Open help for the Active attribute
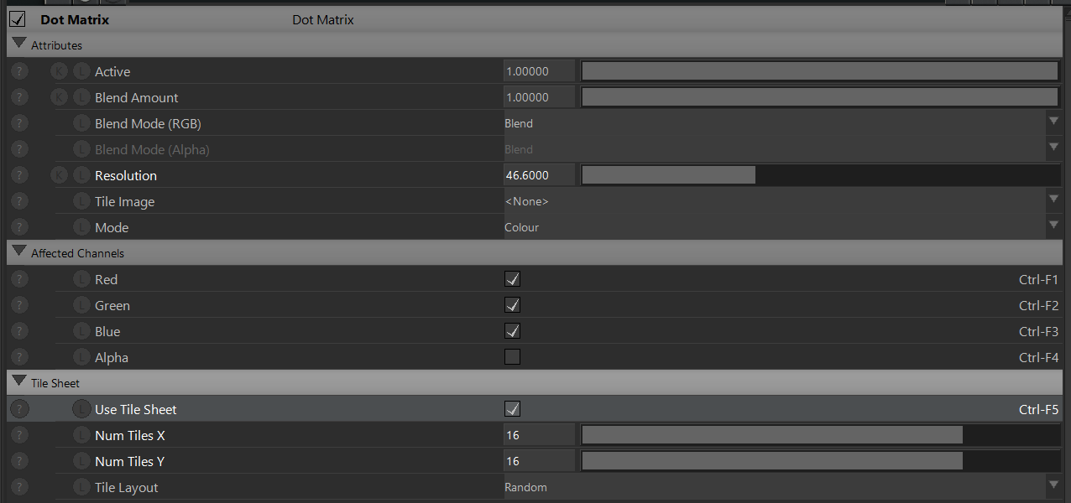 [x=20, y=71]
